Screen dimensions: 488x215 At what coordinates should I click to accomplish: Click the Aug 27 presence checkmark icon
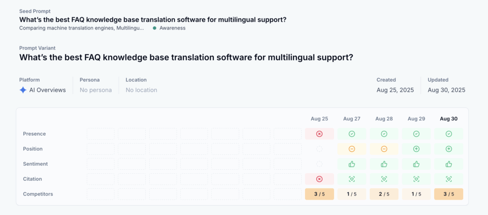tap(352, 134)
